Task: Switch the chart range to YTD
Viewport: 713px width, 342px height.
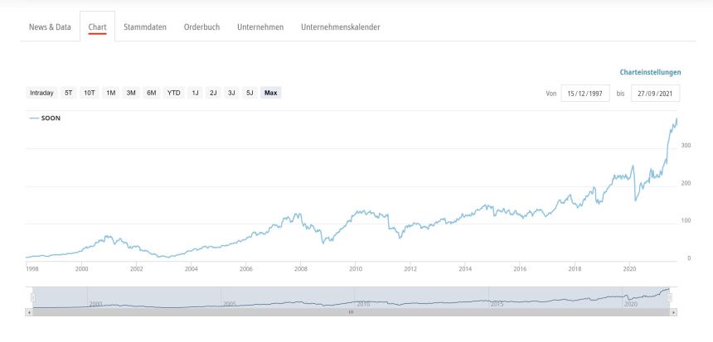Action: pos(173,93)
